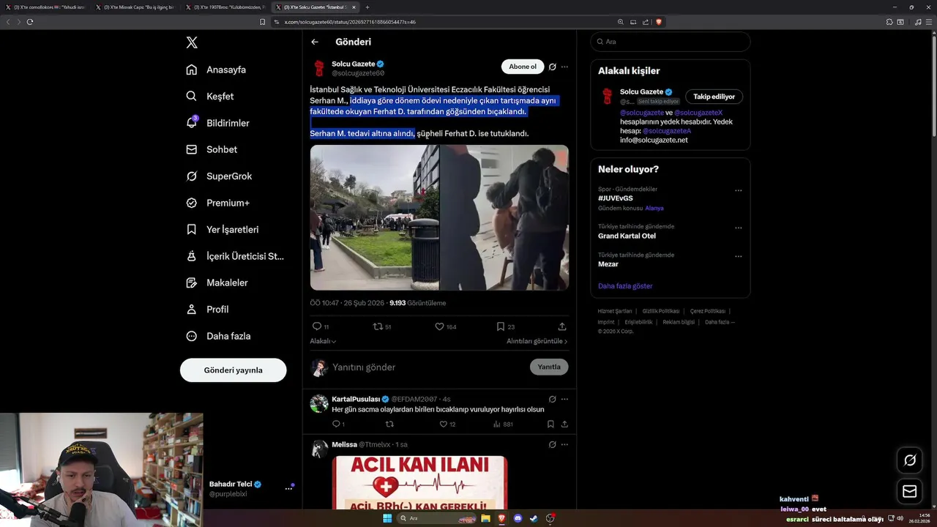Screen dimensions: 937x527
Task: Open Anasayfa home page
Action: click(x=216, y=70)
